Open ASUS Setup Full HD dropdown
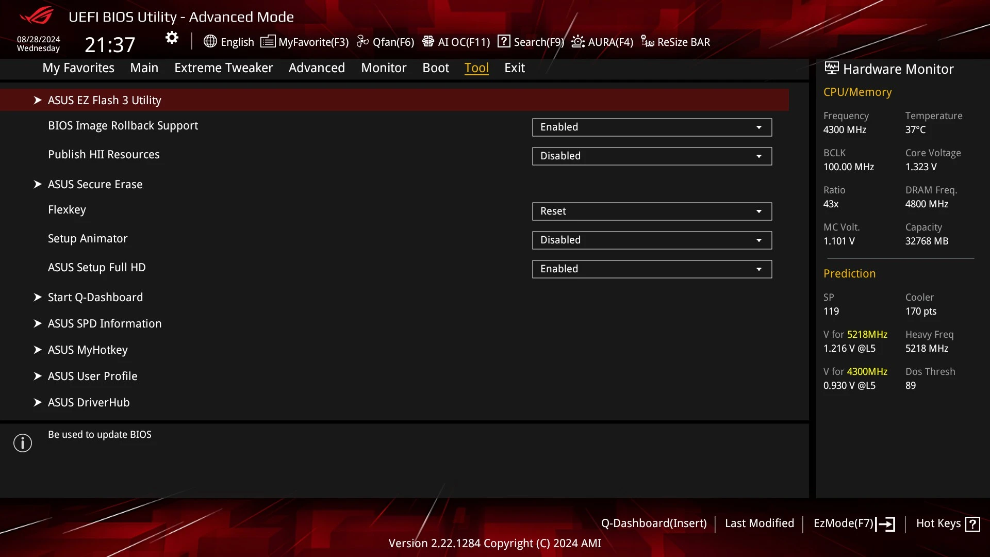Image resolution: width=990 pixels, height=557 pixels. coord(652,269)
